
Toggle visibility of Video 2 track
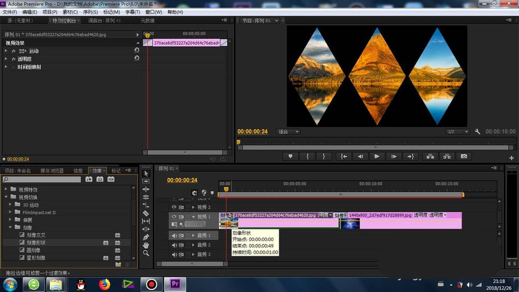click(174, 207)
